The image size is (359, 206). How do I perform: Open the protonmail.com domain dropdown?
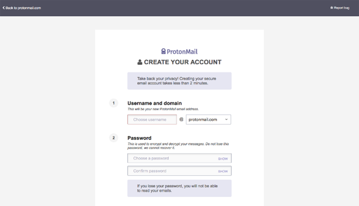click(x=208, y=119)
